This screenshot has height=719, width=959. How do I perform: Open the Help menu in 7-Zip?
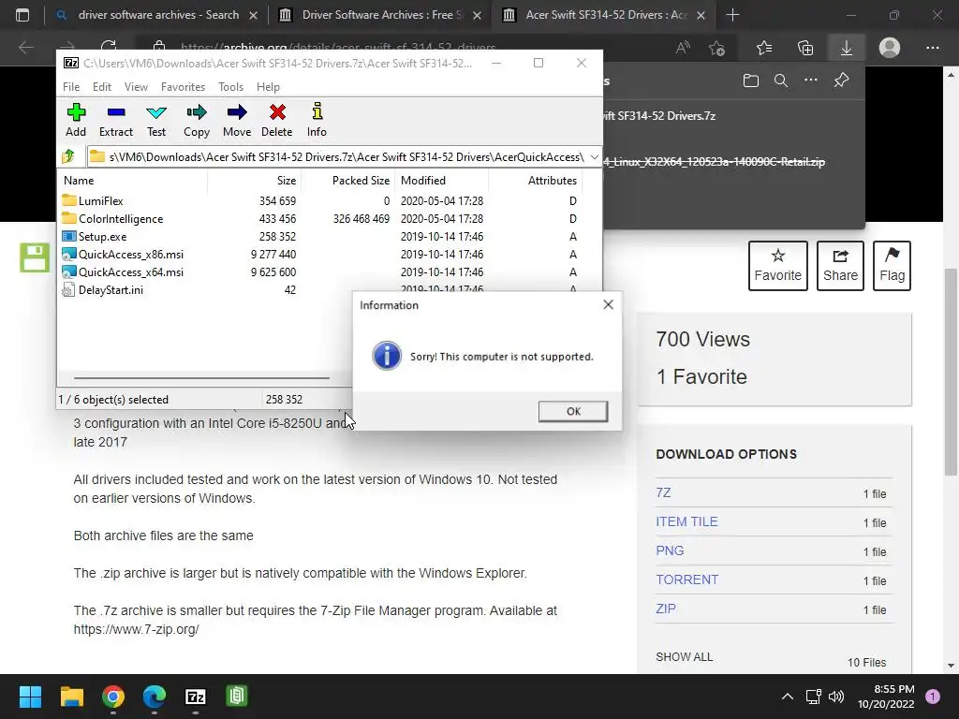[x=268, y=87]
